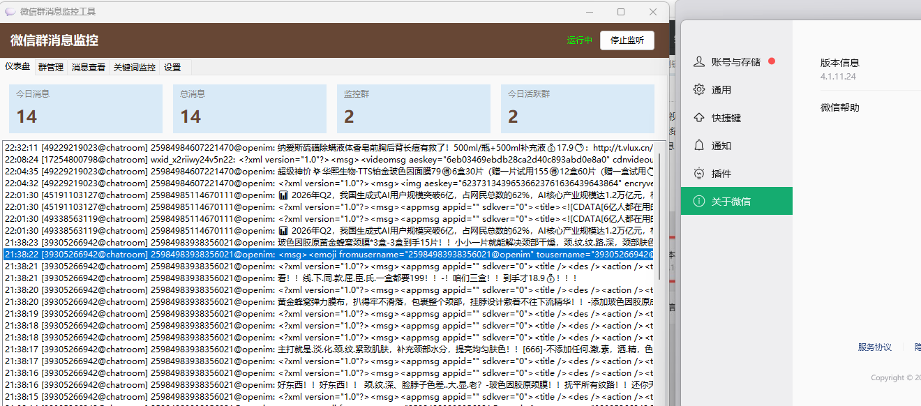Click the plugins icon in WeChat settings
This screenshot has height=406, width=921.
point(699,174)
